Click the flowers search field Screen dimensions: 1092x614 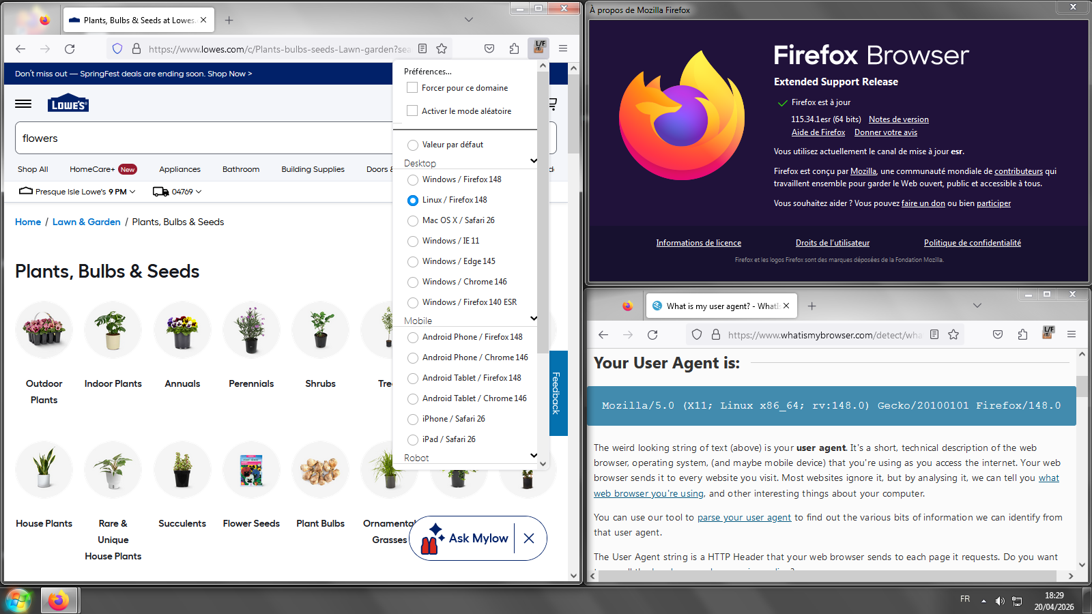pos(205,138)
